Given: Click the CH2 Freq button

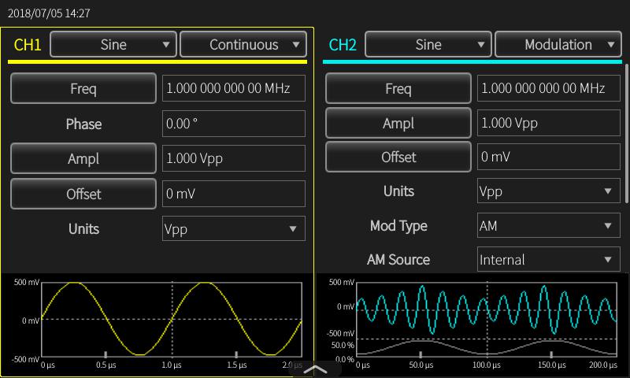Looking at the screenshot, I should 398,88.
